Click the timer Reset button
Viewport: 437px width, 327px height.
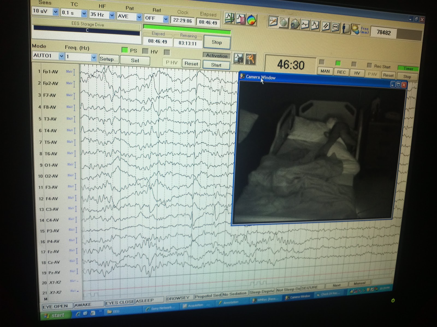[388, 75]
